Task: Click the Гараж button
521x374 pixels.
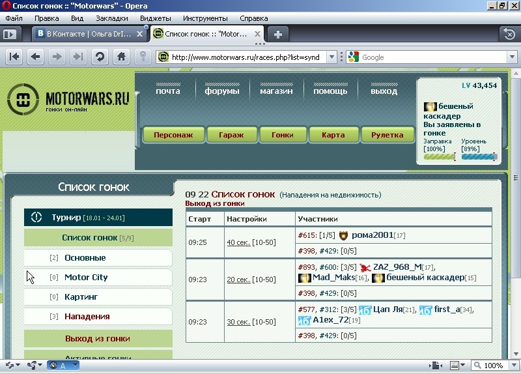Action: [x=231, y=135]
